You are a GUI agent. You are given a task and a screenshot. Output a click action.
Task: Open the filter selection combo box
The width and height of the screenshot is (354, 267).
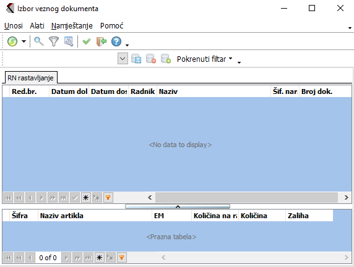pos(123,59)
